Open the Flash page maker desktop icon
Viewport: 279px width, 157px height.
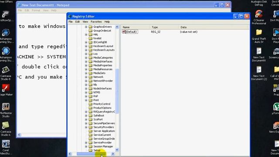[6, 88]
